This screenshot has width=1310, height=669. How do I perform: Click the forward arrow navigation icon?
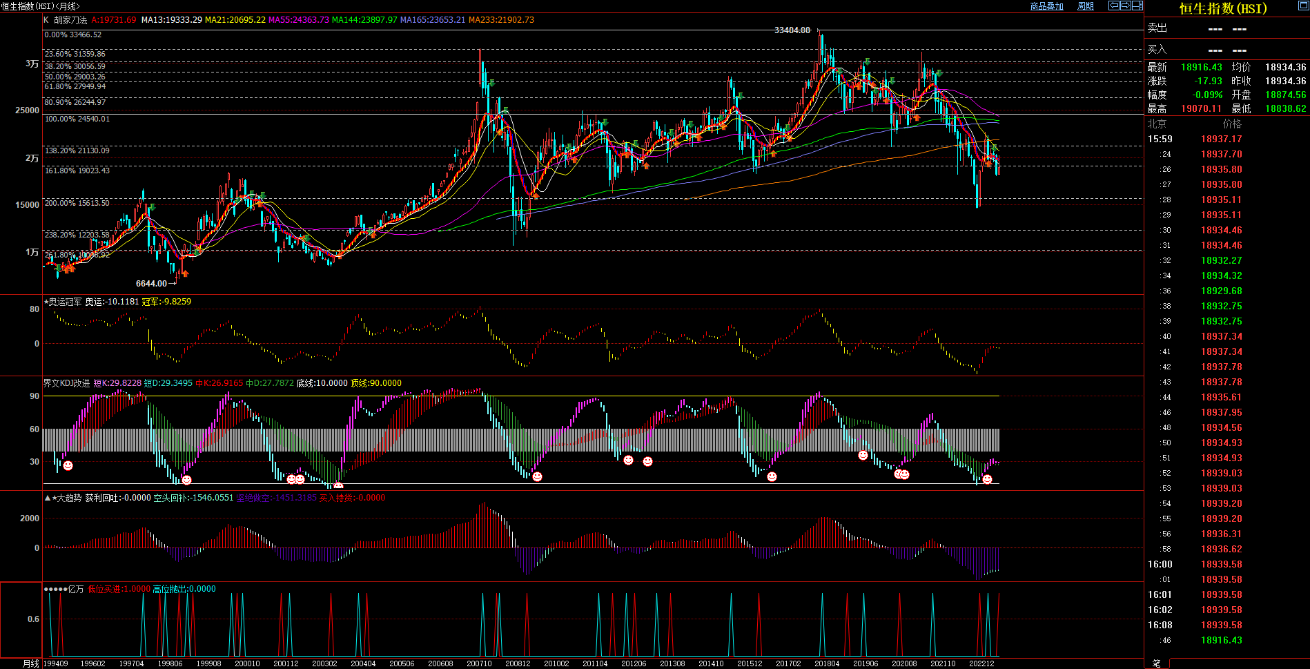pyautogui.click(x=1126, y=6)
